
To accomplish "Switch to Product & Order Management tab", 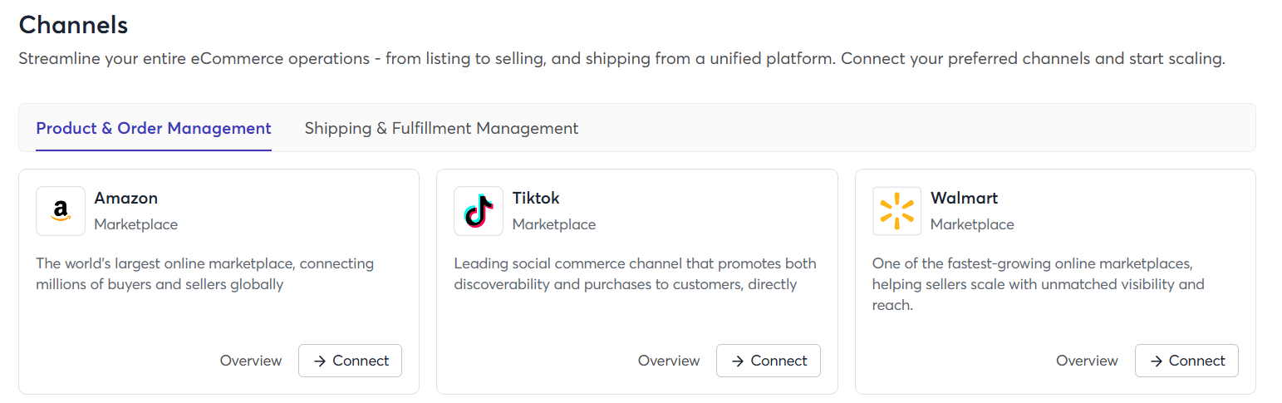I will [x=154, y=128].
